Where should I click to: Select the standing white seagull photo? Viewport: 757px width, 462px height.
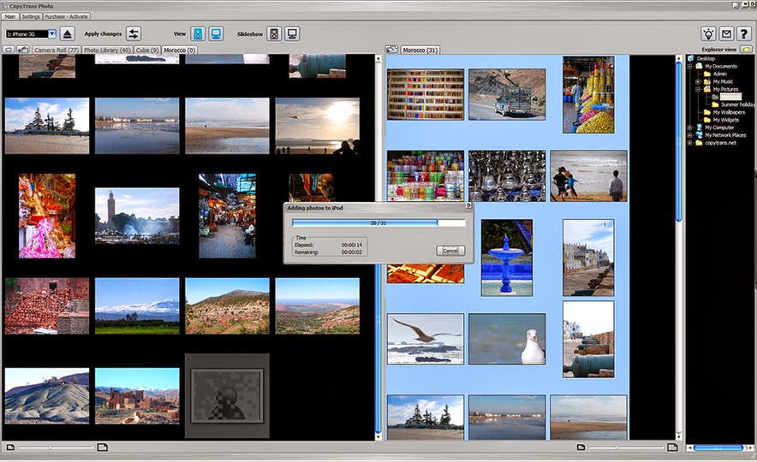click(x=507, y=339)
